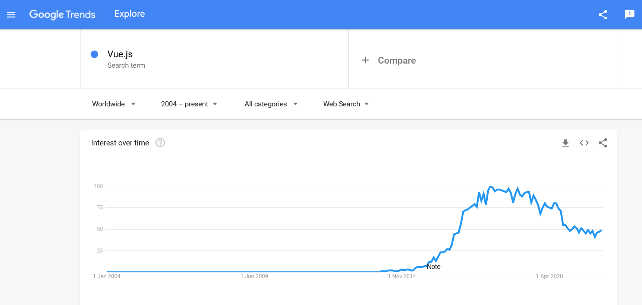Go to the Explore section

pos(129,14)
